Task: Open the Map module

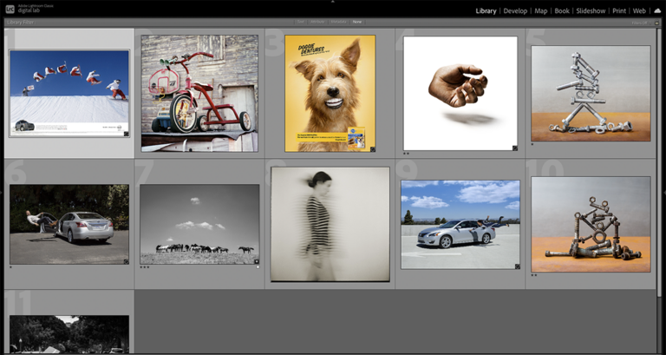Action: click(x=541, y=11)
